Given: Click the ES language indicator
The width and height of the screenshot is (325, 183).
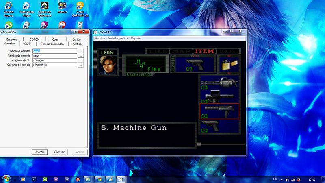Looking at the screenshot, I should tap(275, 179).
